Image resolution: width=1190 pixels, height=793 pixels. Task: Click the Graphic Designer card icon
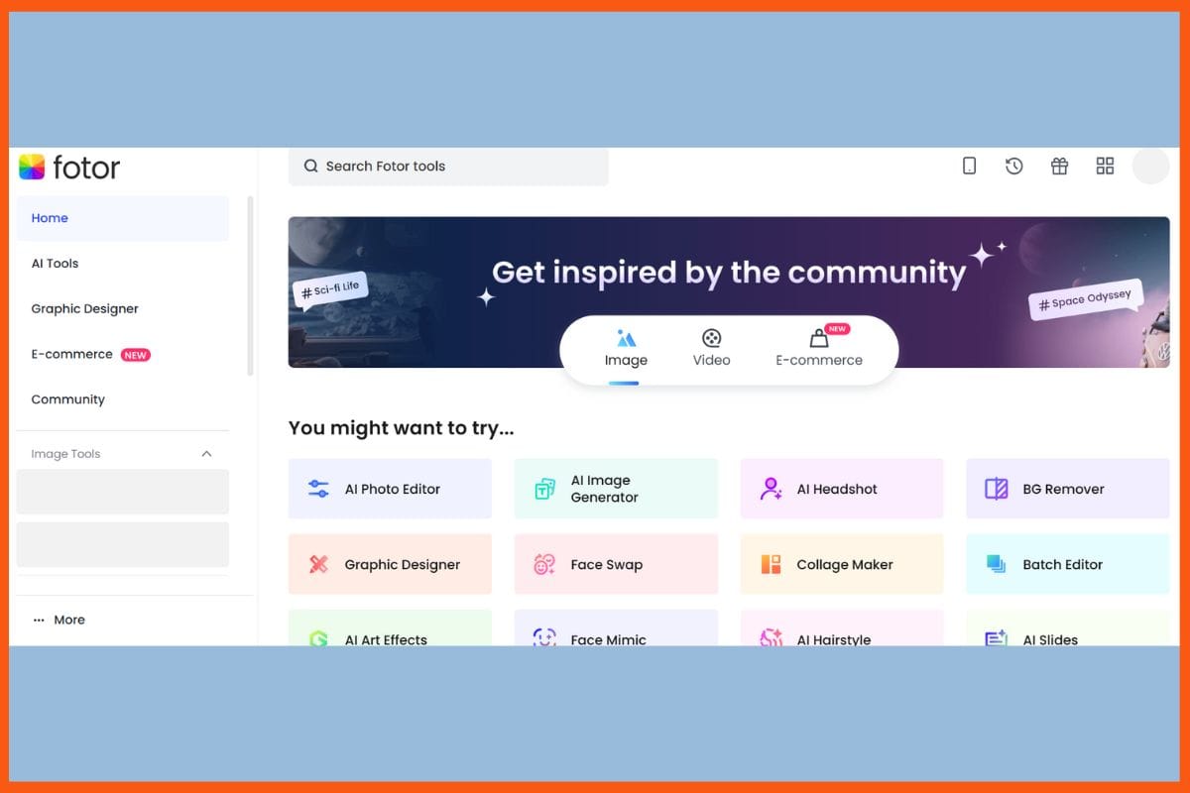(x=318, y=564)
